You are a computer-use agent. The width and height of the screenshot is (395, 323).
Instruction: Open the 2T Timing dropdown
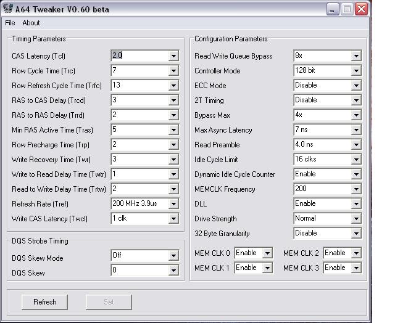coord(356,100)
